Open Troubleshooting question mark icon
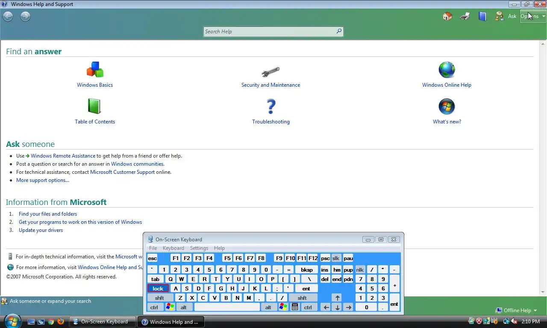This screenshot has width=547, height=328. (x=271, y=106)
